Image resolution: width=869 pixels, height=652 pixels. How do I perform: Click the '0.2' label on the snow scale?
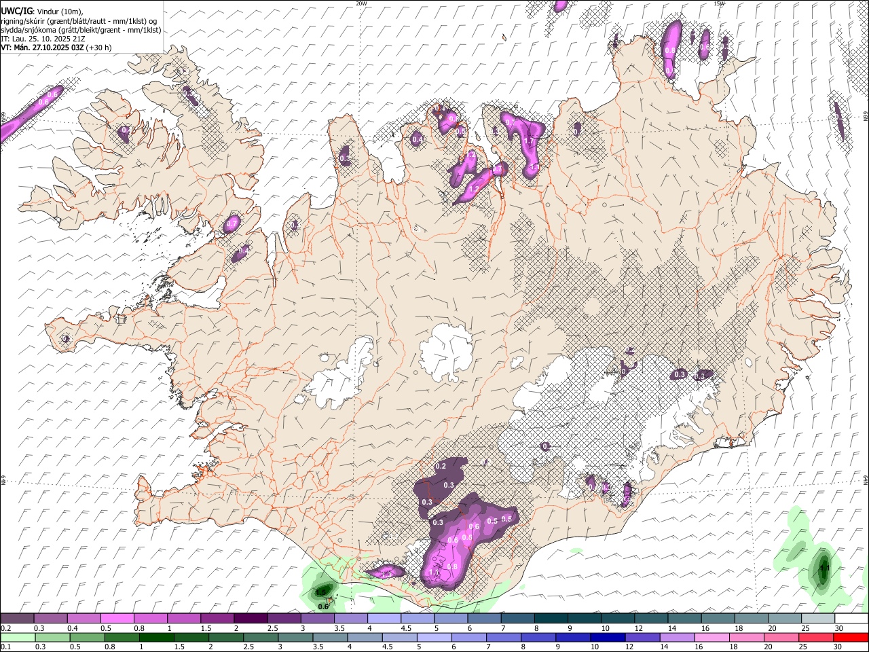point(5,628)
